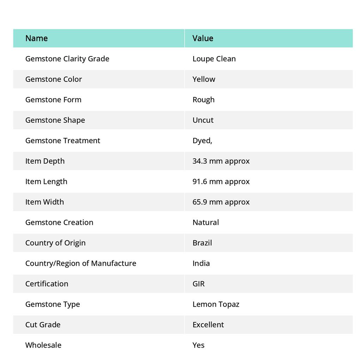Click the Loupe Clean value

(214, 59)
